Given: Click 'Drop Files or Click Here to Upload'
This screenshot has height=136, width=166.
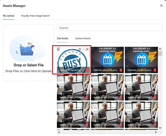Looking at the screenshot, I should click(x=29, y=71).
